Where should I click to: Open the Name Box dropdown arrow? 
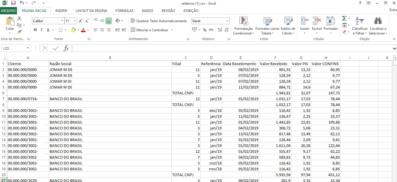28,48
